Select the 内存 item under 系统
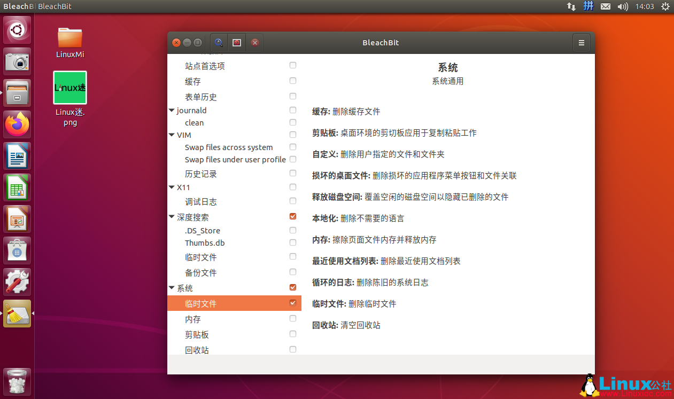This screenshot has width=674, height=399. click(x=192, y=319)
